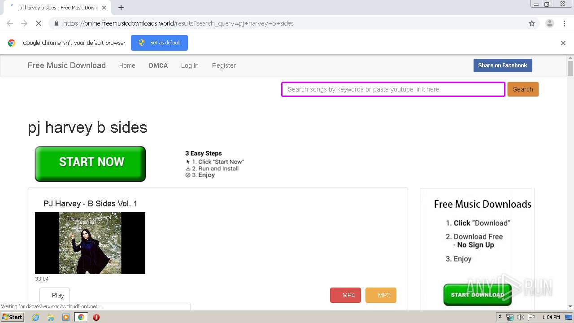Click the 3 Easy Steps ad text
This screenshot has width=574, height=323.
(204, 153)
